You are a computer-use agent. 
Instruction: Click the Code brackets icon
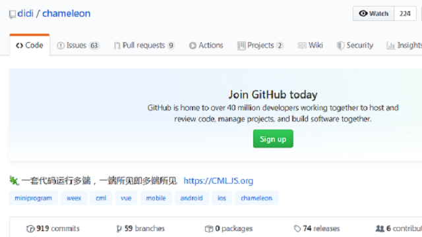click(19, 45)
